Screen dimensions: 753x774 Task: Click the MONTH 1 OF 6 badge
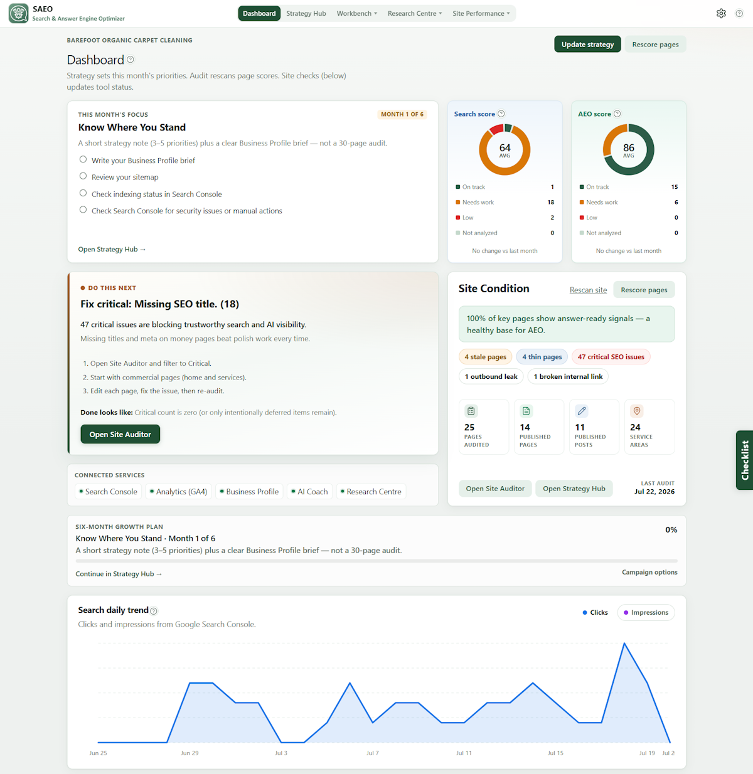[x=402, y=114]
